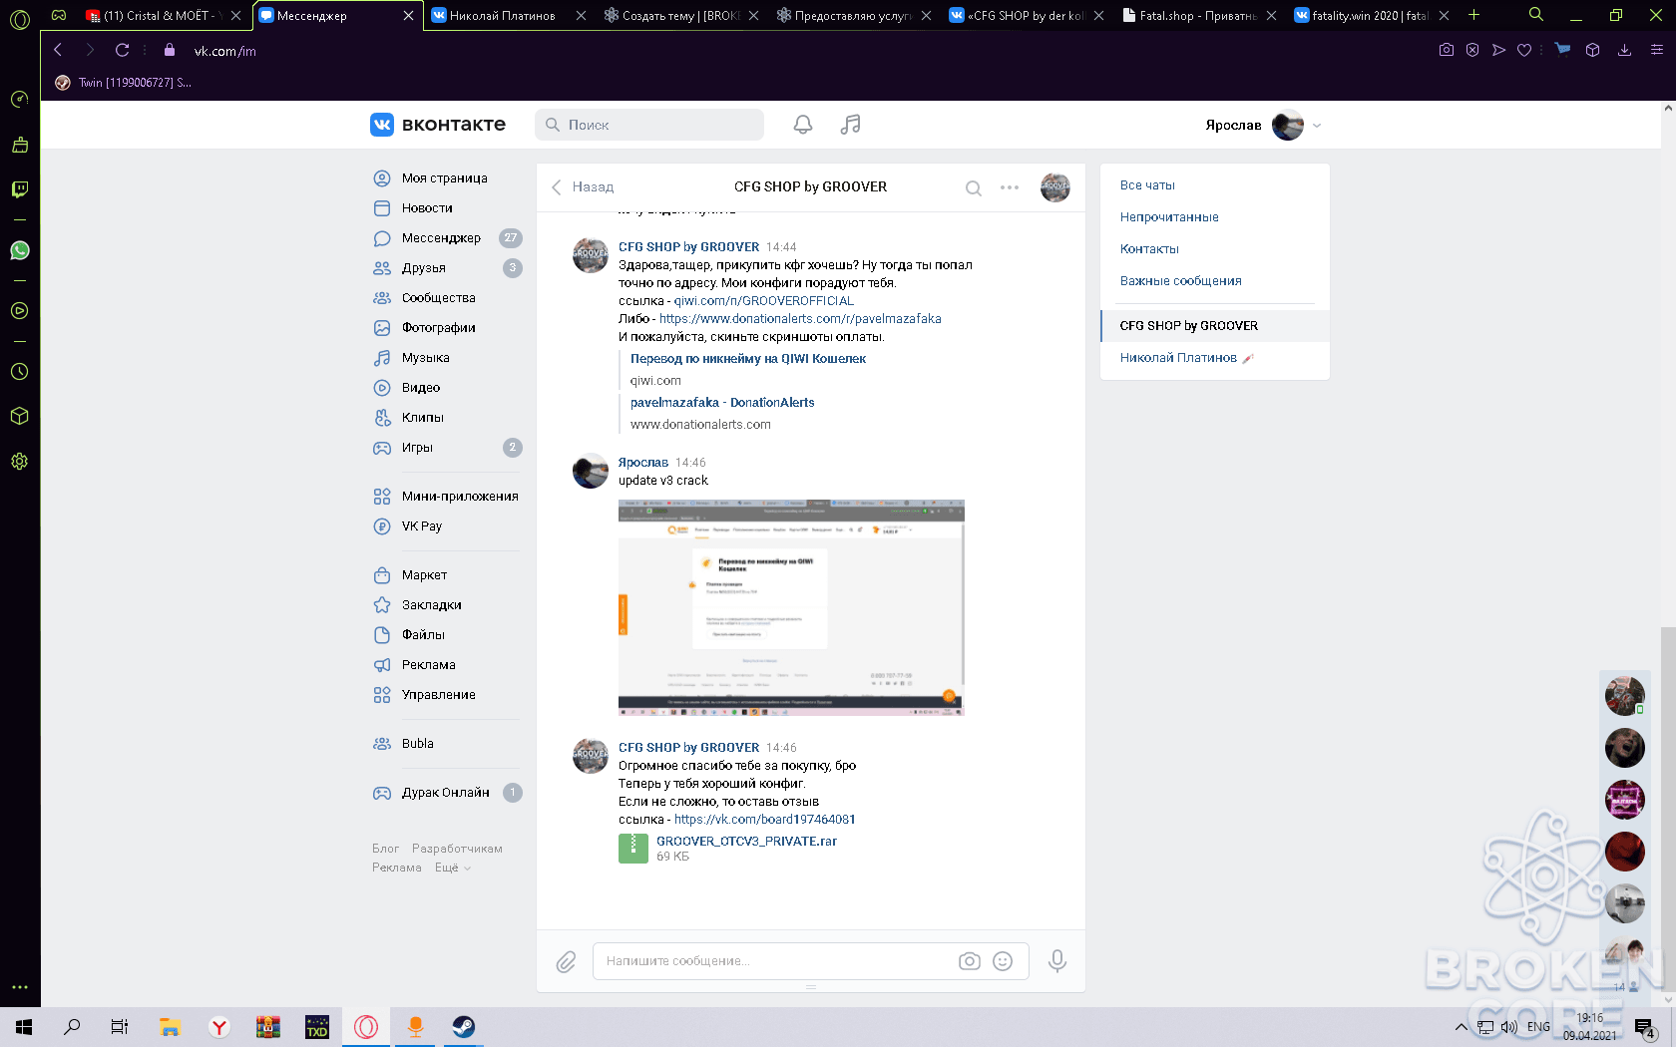This screenshot has height=1047, width=1676.
Task: Open vk.com/board197464081 review link
Action: coord(765,820)
